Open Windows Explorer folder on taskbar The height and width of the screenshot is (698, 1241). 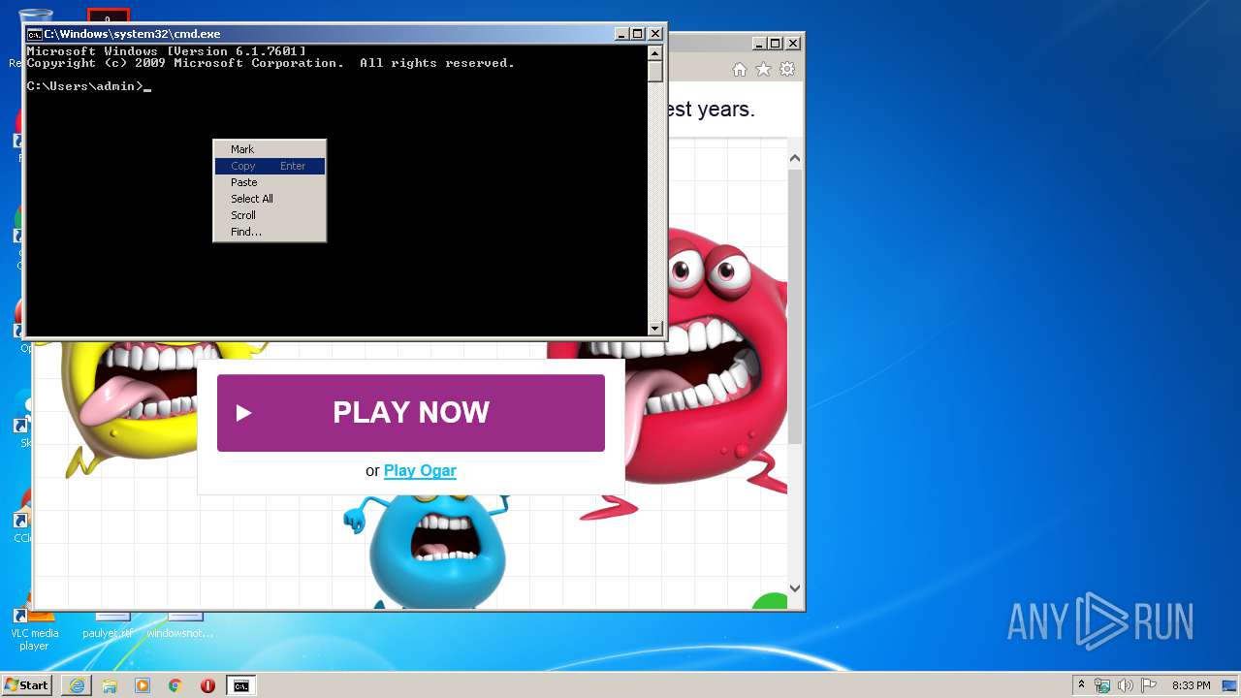point(110,685)
